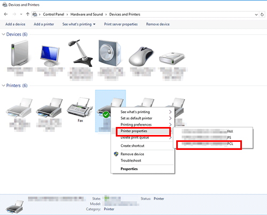Select the external hard drive device icon
This screenshot has width=267, height=215.
click(172, 58)
